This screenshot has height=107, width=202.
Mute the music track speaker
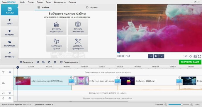coord(10,93)
